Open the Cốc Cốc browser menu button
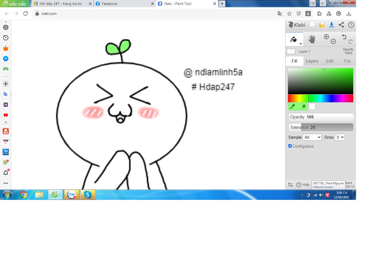Screen dimensions: 391x267 [14, 3]
